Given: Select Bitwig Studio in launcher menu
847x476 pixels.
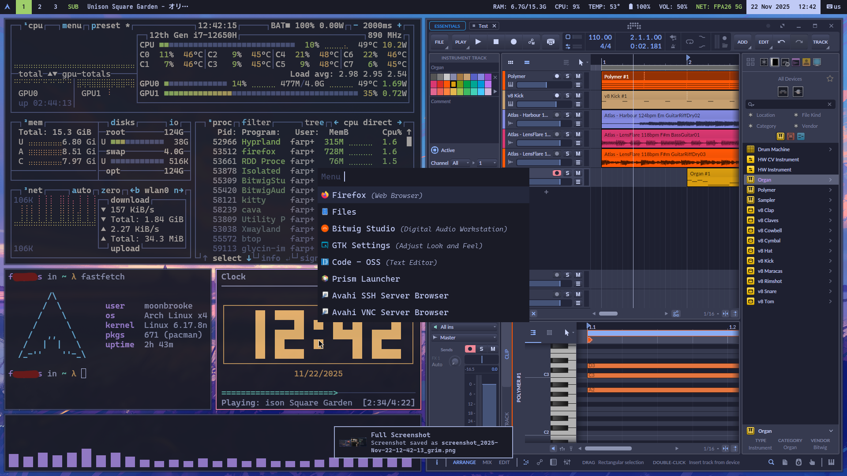Looking at the screenshot, I should click(x=363, y=229).
